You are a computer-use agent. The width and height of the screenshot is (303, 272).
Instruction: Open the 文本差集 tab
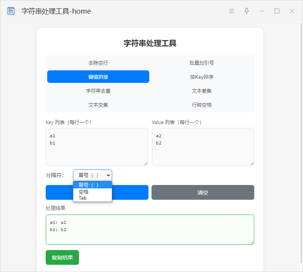tap(202, 91)
